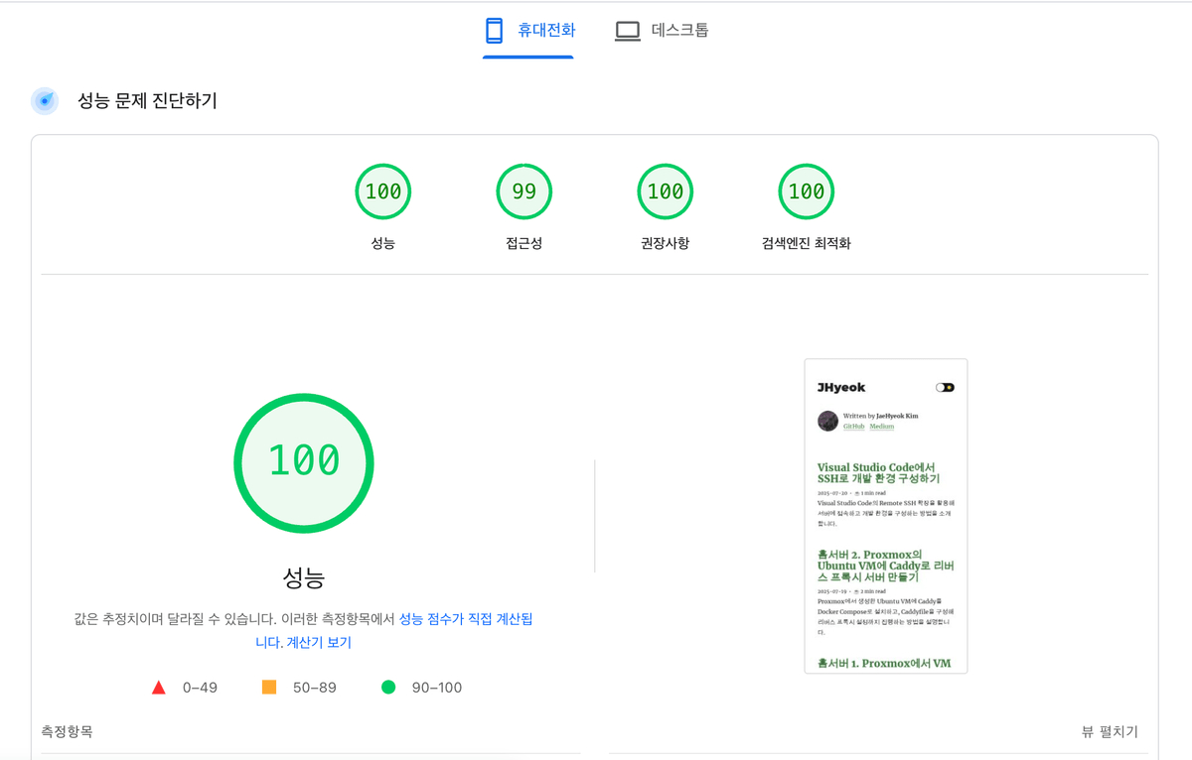
Task: Select the 접근성 score circle showing 99
Action: (523, 190)
